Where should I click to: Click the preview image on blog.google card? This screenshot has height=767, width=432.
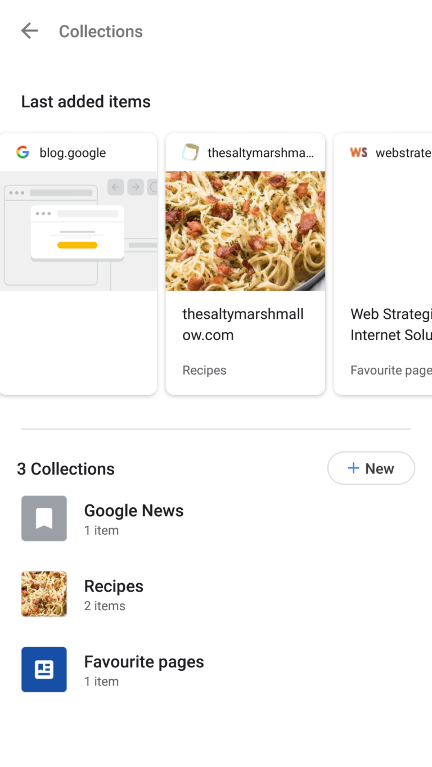(x=77, y=232)
